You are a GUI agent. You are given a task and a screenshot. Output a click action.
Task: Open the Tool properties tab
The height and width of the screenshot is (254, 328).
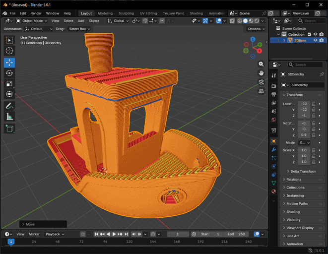coord(273,75)
